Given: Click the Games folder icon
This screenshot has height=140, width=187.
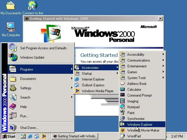Looking at the screenshot, I should (122, 72).
